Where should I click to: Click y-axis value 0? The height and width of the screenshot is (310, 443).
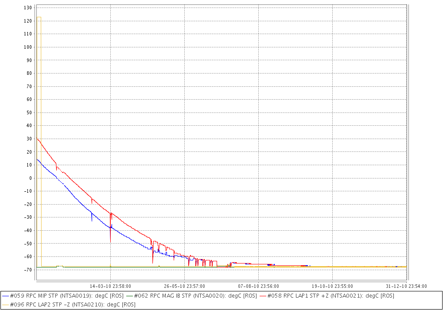tap(31, 178)
